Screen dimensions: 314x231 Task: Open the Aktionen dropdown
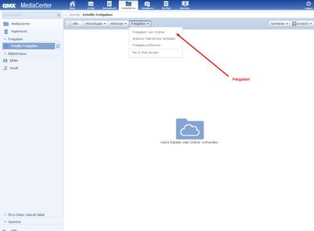(118, 24)
